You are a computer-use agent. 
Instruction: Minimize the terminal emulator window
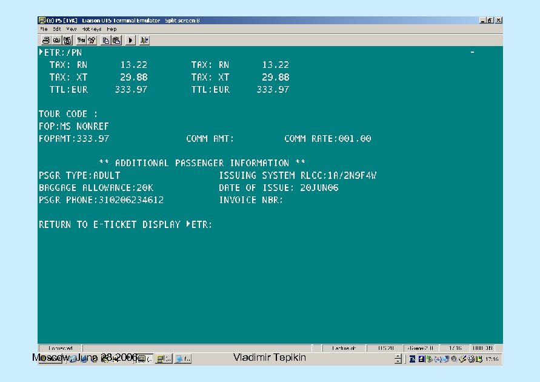point(483,21)
